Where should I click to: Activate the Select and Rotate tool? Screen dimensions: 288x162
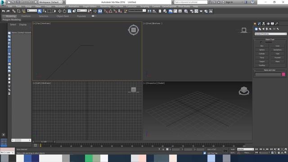[64, 11]
